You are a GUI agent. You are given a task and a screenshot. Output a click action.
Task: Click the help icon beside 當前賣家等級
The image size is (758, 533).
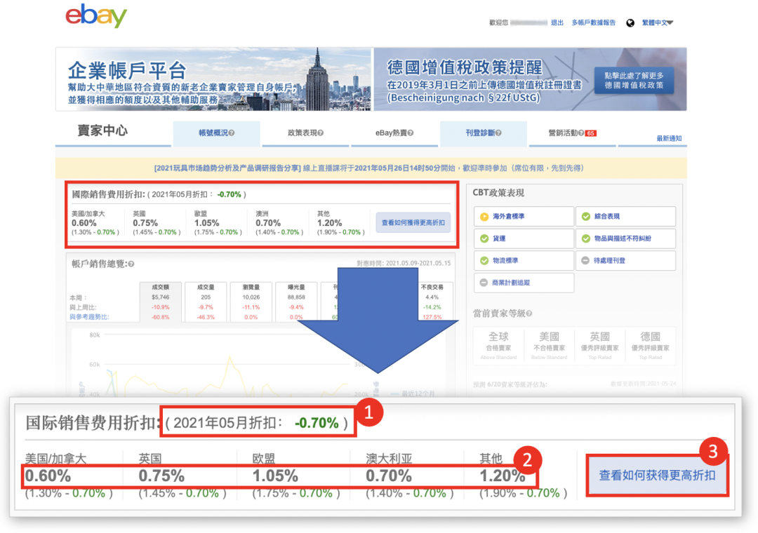[529, 313]
